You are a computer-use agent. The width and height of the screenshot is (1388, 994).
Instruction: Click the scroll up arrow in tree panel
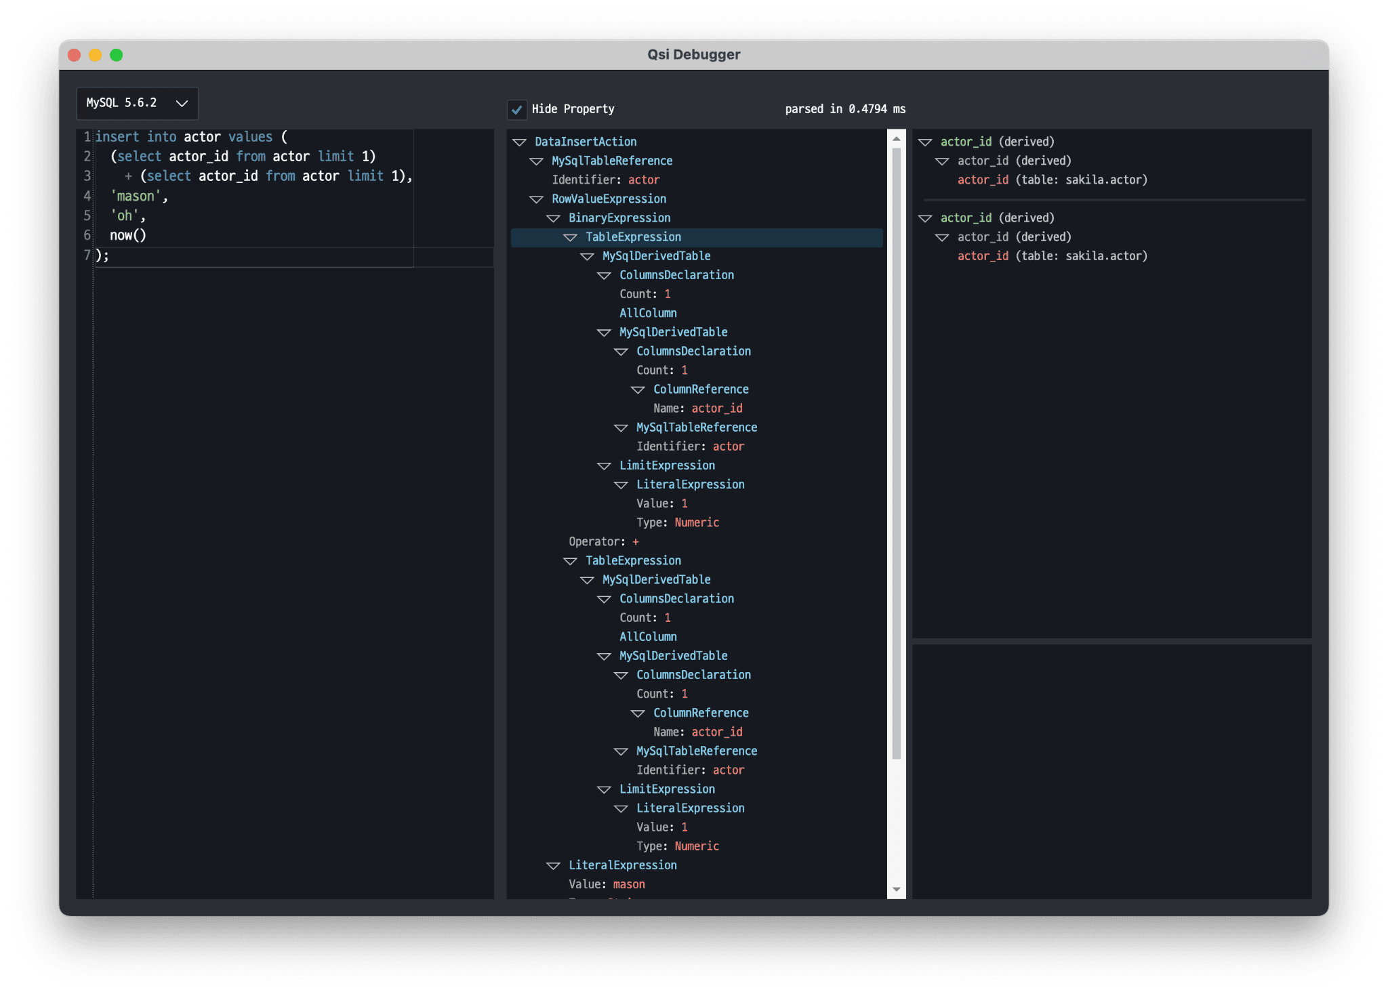896,139
